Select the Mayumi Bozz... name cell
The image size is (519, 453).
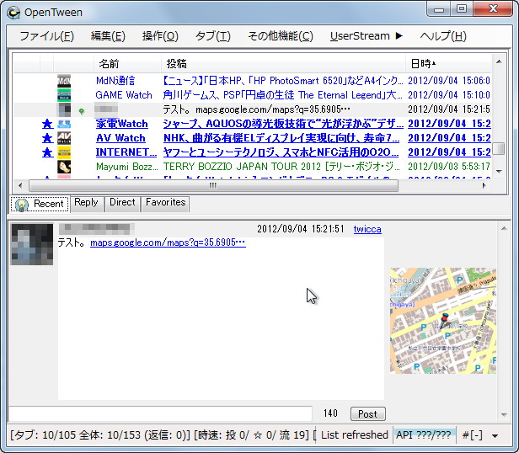126,167
